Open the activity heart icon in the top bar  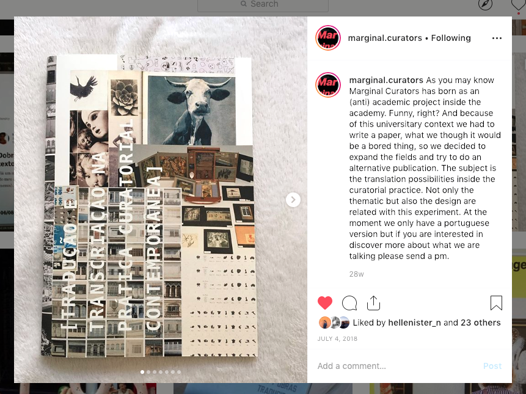tap(517, 5)
